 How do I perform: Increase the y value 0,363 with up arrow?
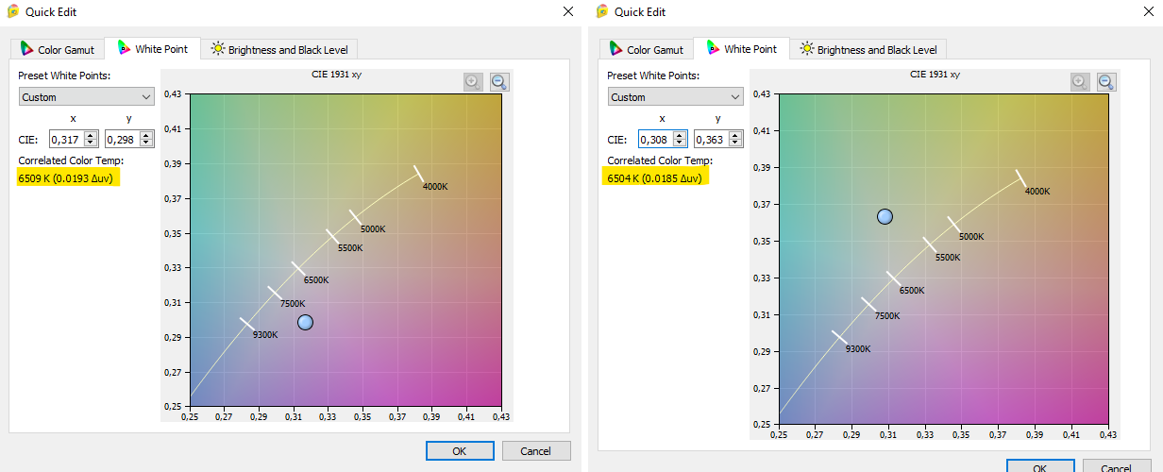tap(734, 135)
